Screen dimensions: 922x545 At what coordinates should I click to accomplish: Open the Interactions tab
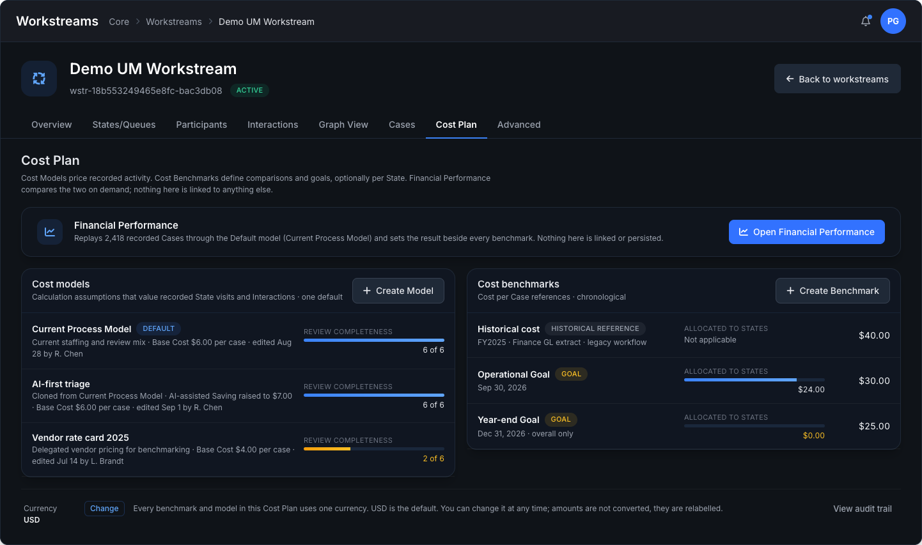click(x=273, y=125)
